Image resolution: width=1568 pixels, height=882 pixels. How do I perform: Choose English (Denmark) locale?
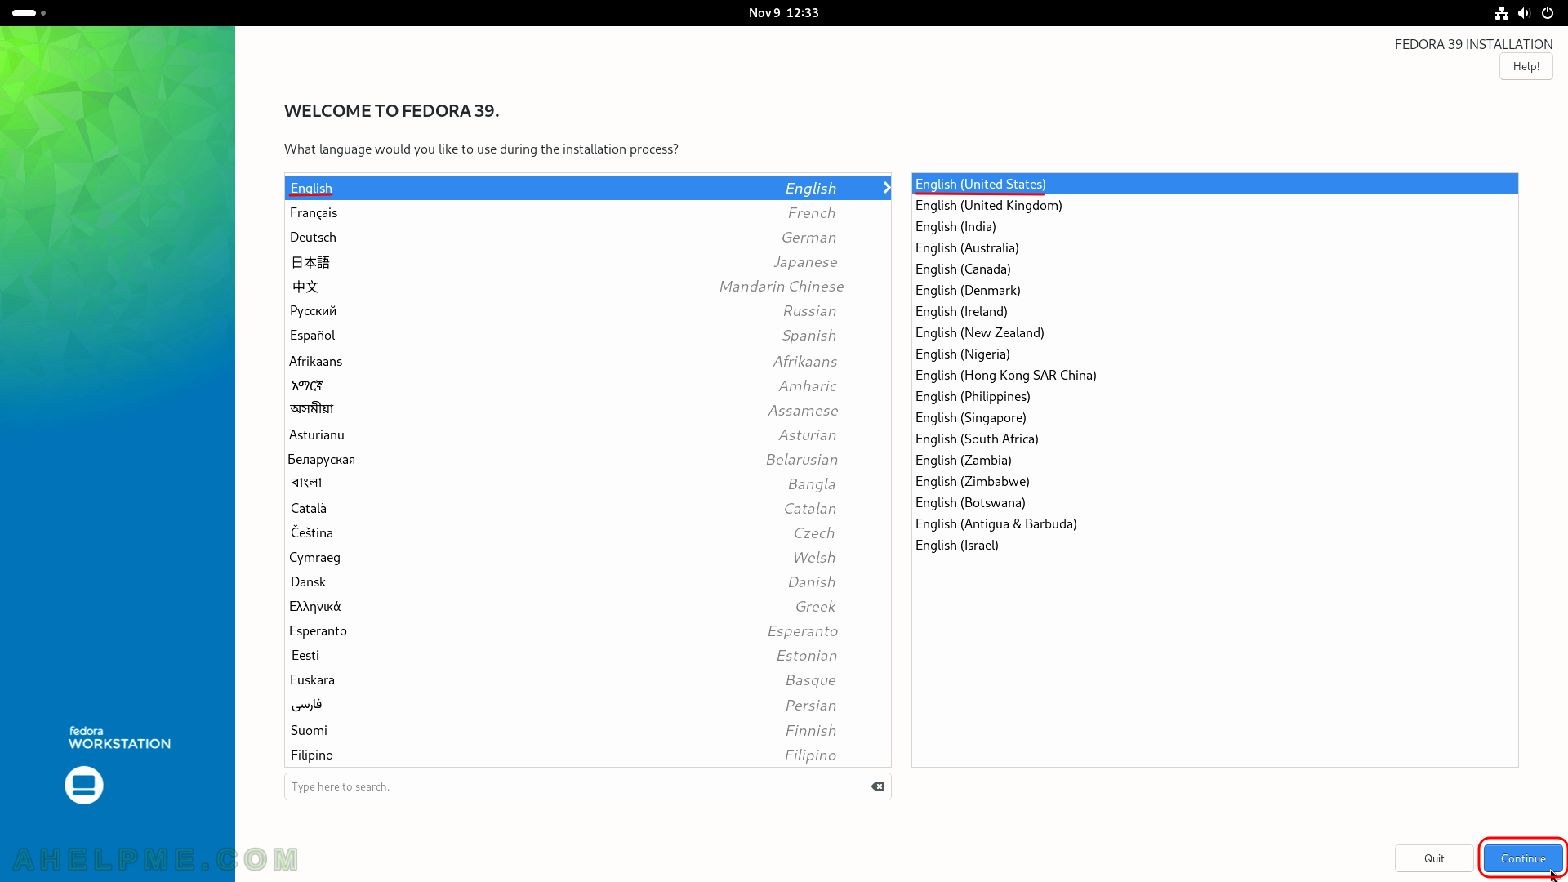click(x=1214, y=290)
